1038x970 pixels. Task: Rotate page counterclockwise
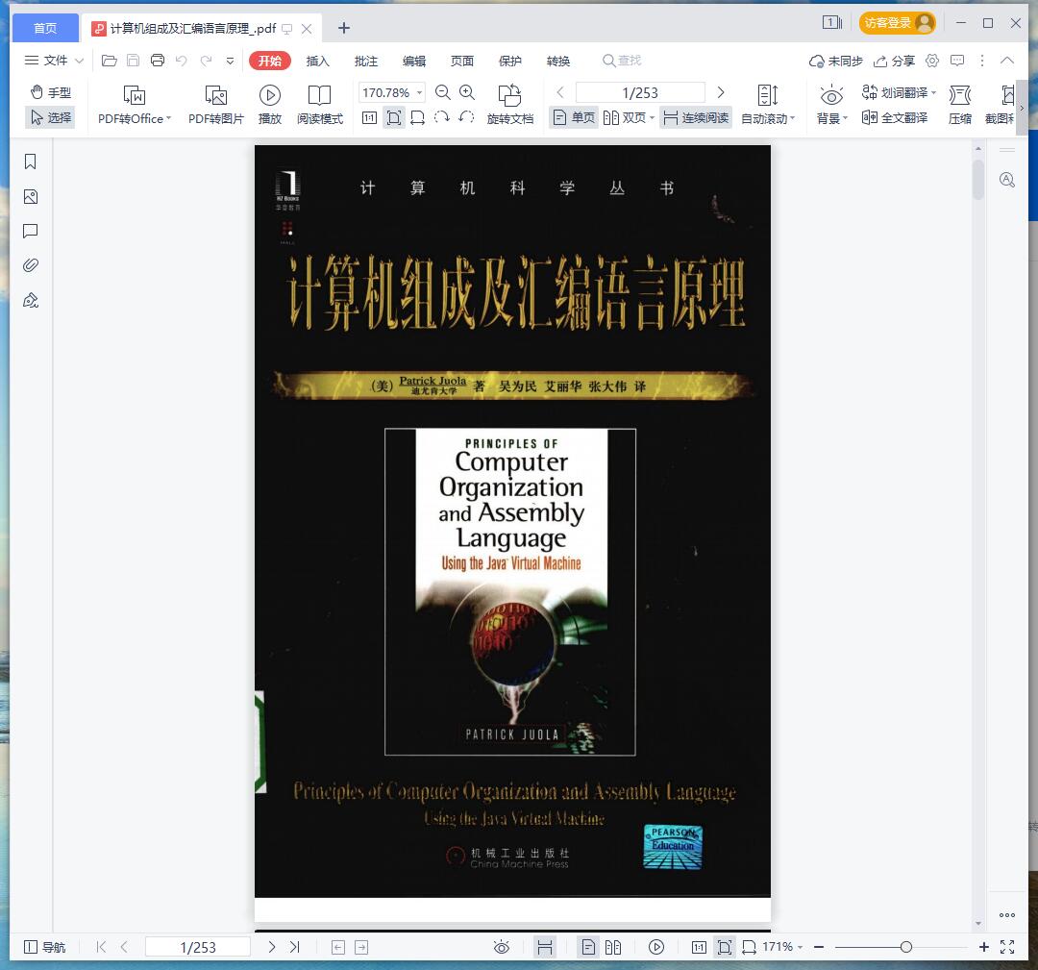(x=466, y=117)
